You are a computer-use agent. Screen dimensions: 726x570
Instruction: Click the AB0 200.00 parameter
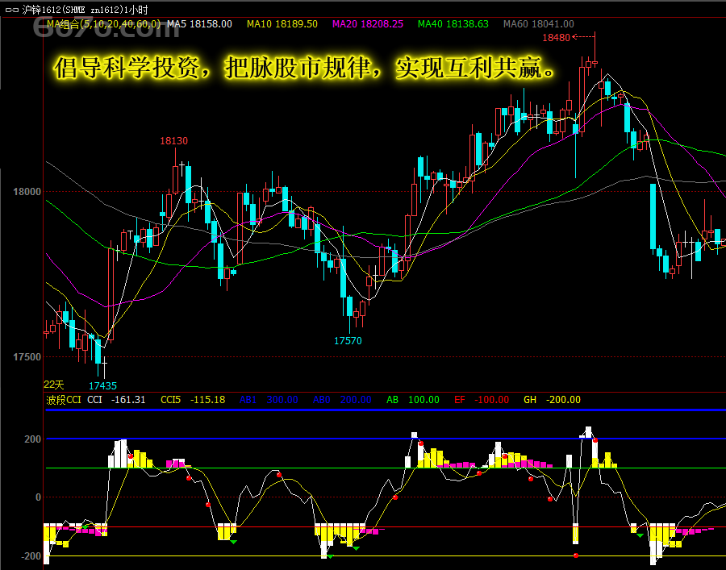click(342, 400)
